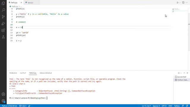Change end of line sequence CRLF
Image resolution: width=190 pixels, height=107 pixels.
coord(170,106)
